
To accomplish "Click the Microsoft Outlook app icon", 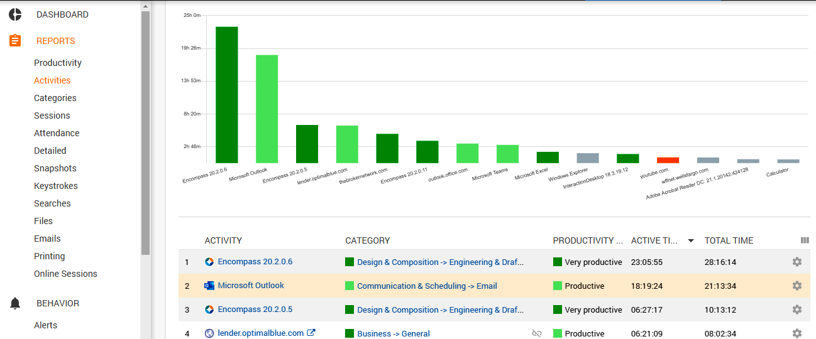I will click(209, 286).
